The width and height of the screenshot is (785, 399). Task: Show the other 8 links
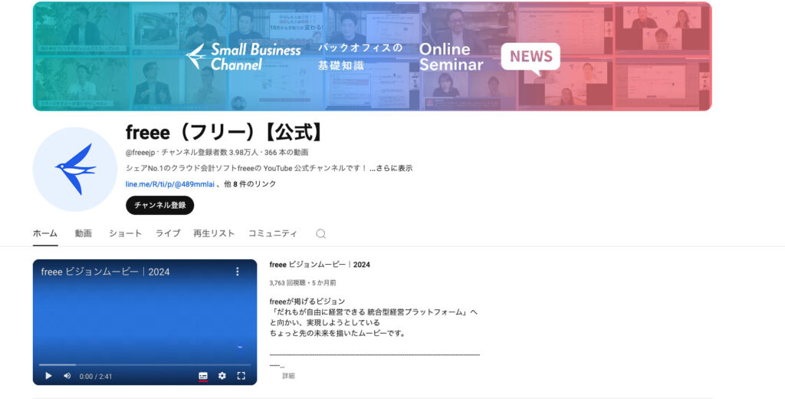(250, 184)
